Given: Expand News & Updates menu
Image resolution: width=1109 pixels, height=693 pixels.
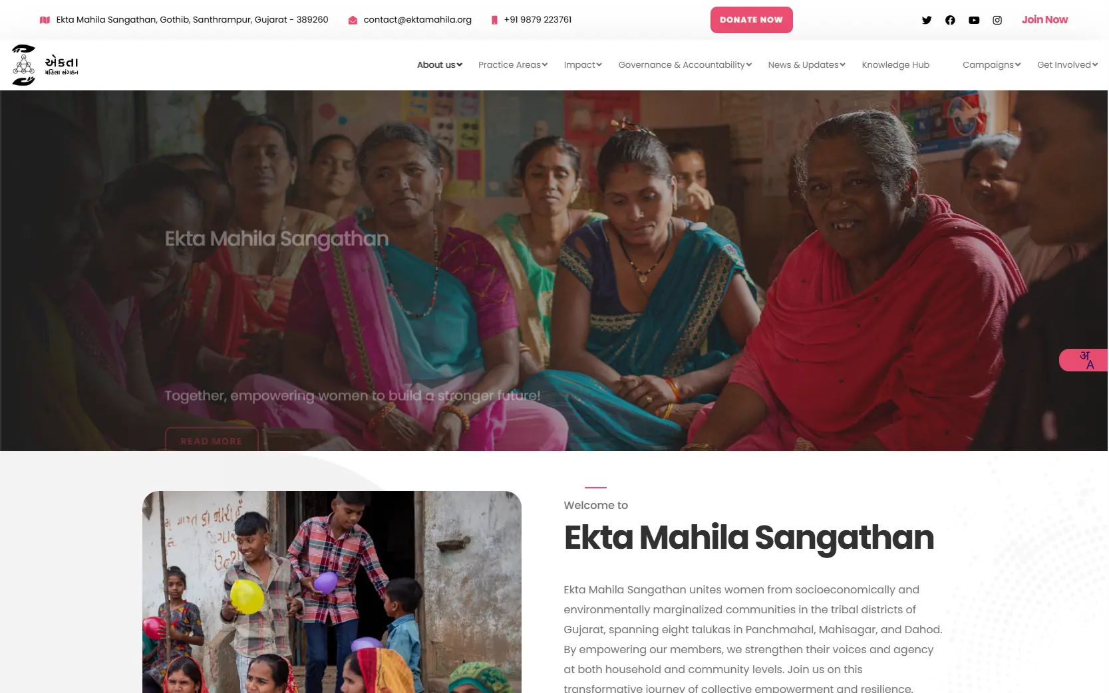Looking at the screenshot, I should (806, 64).
